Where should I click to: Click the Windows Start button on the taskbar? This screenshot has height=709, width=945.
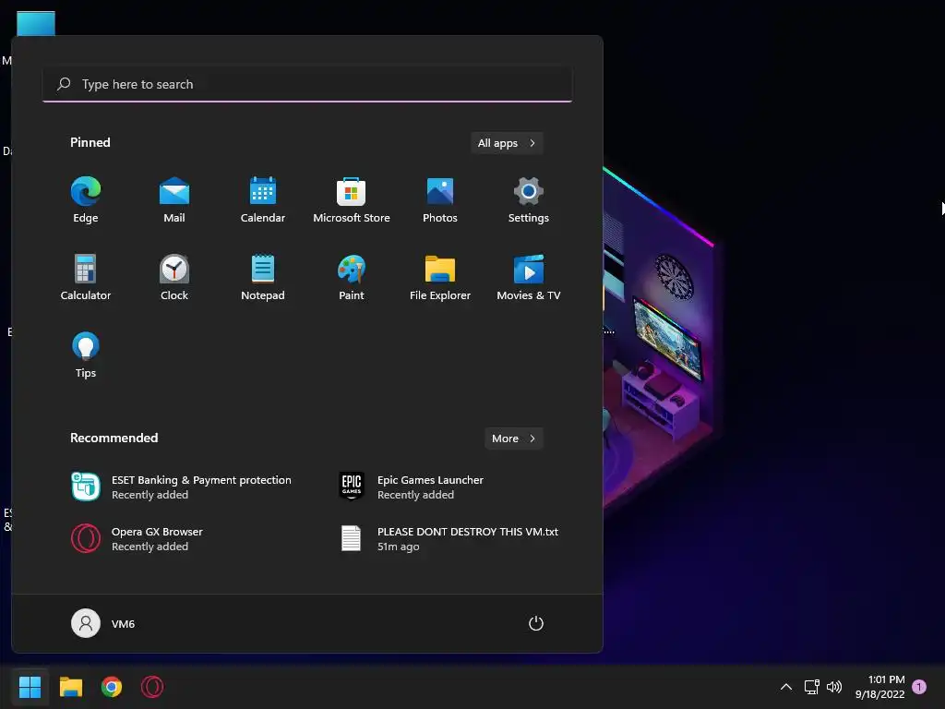point(30,687)
